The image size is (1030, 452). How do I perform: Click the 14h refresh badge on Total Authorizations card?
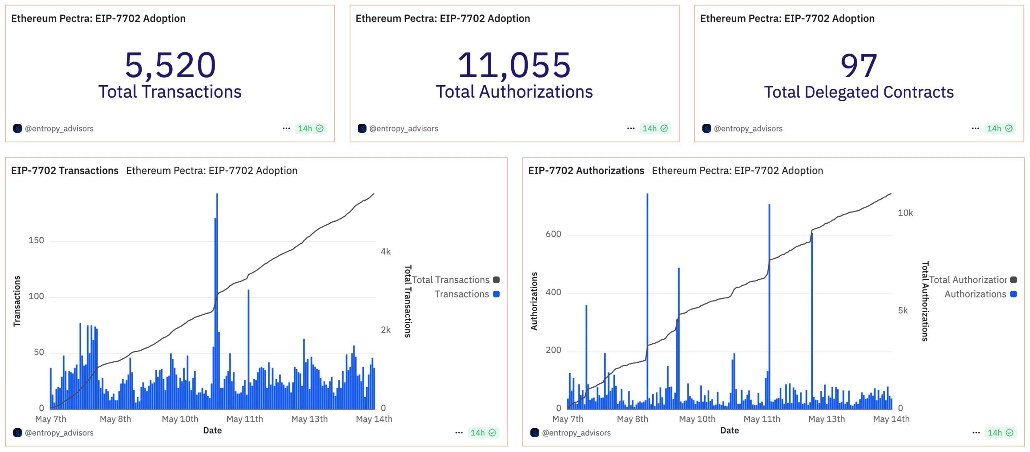[x=655, y=128]
